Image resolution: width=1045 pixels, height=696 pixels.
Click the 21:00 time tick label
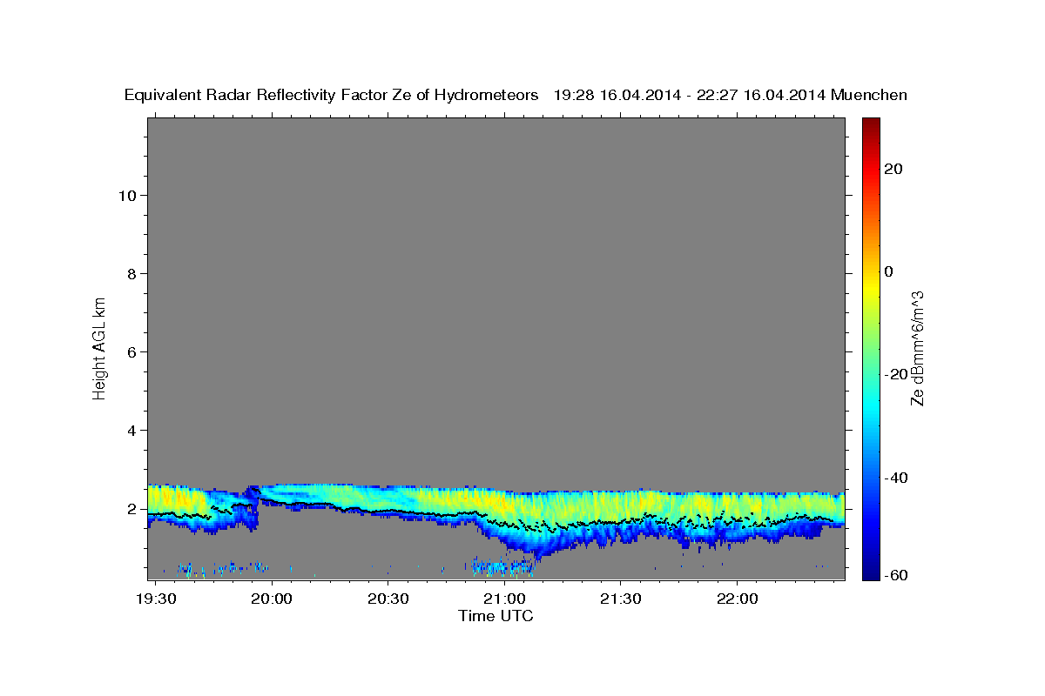[x=504, y=600]
